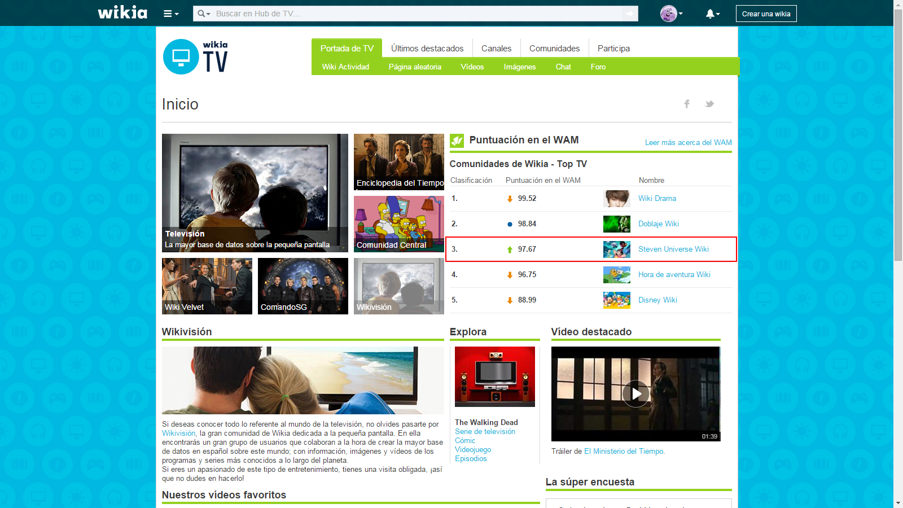Screen dimensions: 903x508
Task: Open 'Leer más acerca del WAM' link
Action: tap(689, 142)
